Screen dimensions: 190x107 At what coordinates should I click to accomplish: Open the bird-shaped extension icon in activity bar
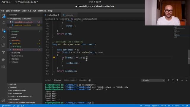point(3,52)
